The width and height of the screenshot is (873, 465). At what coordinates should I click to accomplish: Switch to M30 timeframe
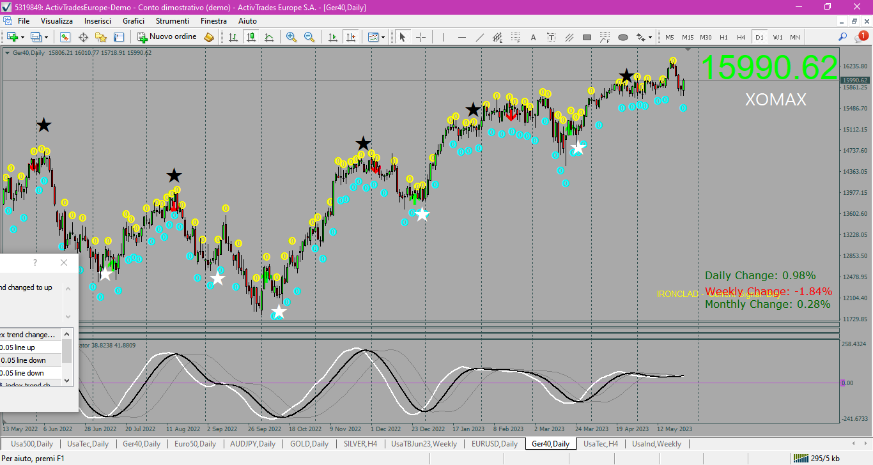click(706, 37)
